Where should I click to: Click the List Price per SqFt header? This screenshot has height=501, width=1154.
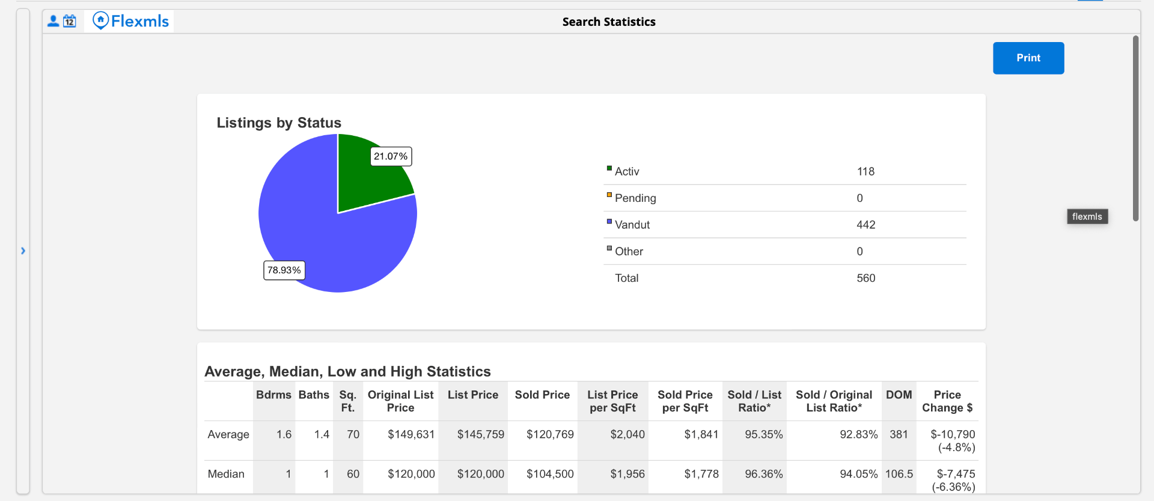pyautogui.click(x=612, y=401)
